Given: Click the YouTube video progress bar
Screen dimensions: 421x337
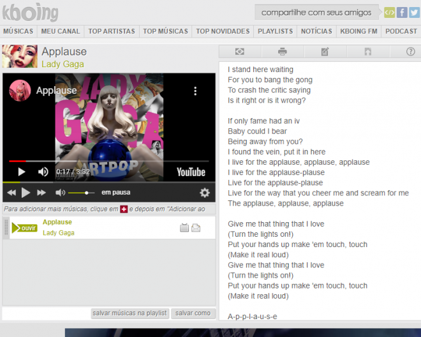Looking at the screenshot, I should click(x=108, y=161).
